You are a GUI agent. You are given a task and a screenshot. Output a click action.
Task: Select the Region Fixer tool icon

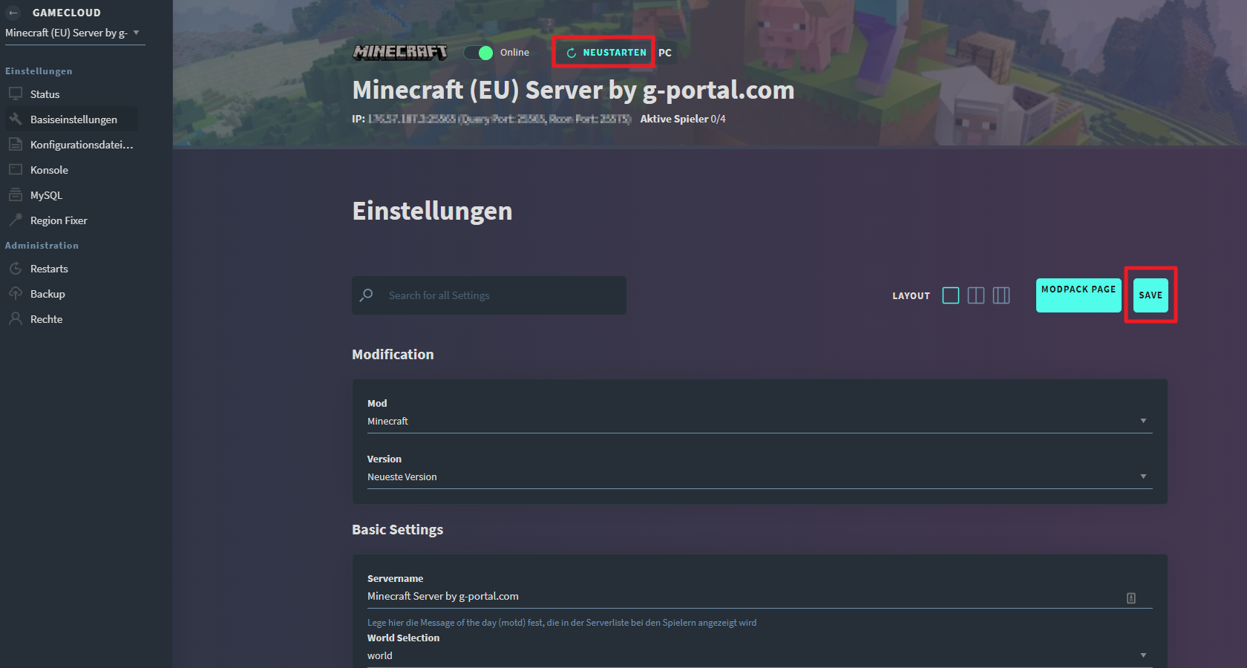tap(16, 220)
